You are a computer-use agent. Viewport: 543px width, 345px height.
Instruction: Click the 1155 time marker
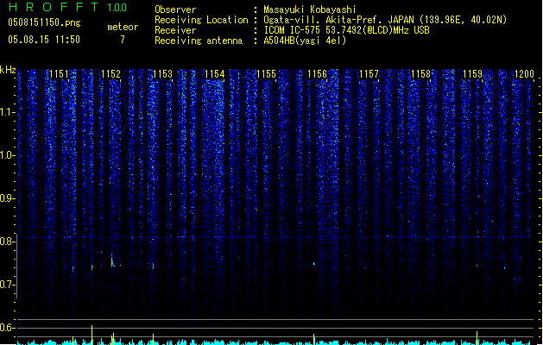coord(266,74)
